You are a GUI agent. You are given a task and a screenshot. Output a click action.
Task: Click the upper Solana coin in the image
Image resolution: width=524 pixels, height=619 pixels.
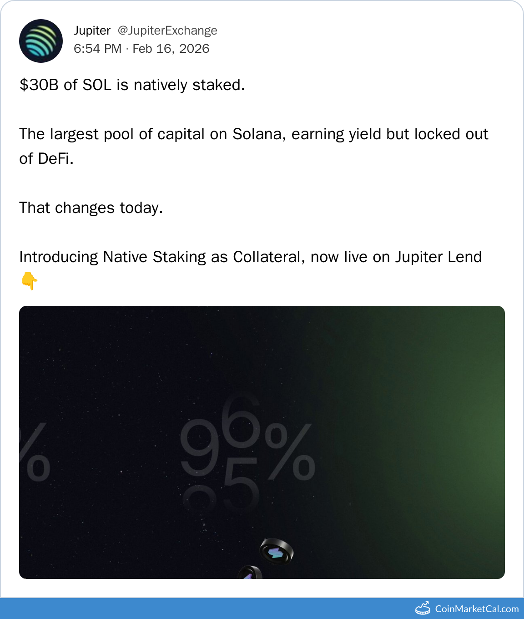pos(277,552)
